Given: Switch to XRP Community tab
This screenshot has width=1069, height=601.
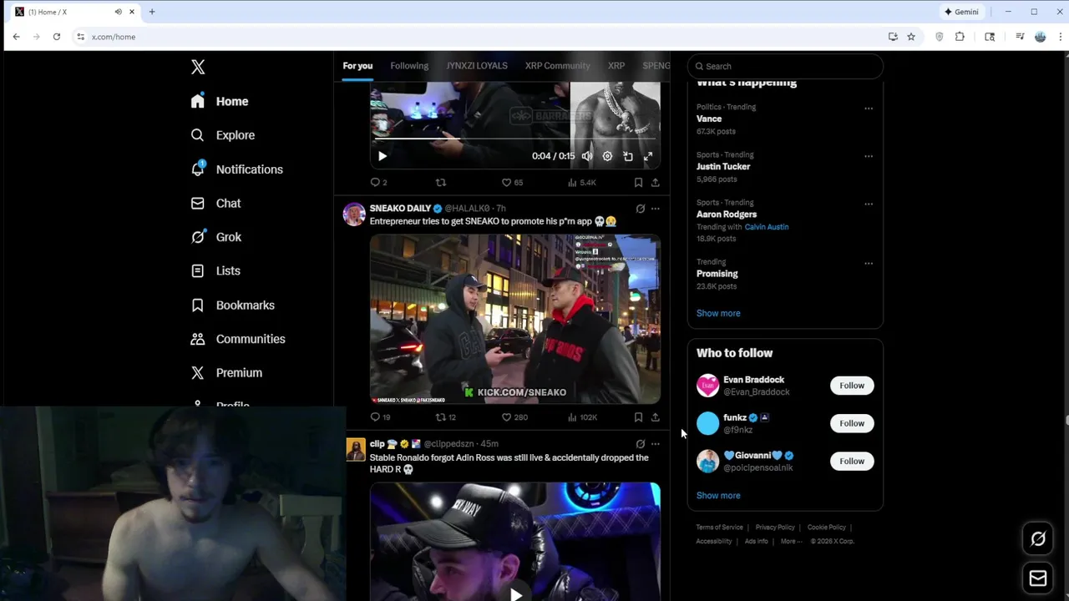Looking at the screenshot, I should 557,66.
